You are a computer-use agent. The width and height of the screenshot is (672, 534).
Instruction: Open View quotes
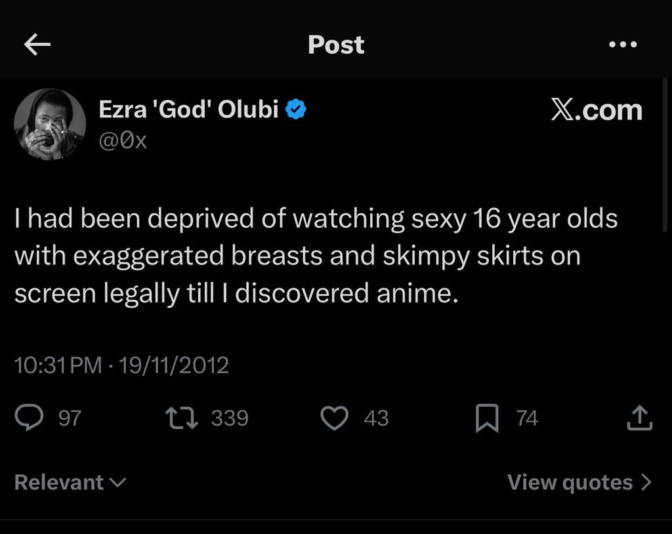coord(570,482)
